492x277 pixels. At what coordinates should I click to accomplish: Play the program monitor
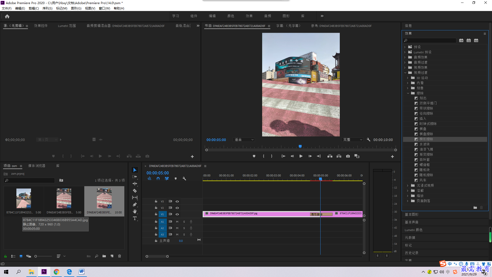point(301,156)
